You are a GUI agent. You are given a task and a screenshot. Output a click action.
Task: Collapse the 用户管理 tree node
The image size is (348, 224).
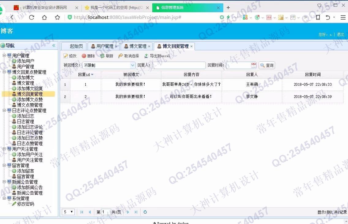4,55
